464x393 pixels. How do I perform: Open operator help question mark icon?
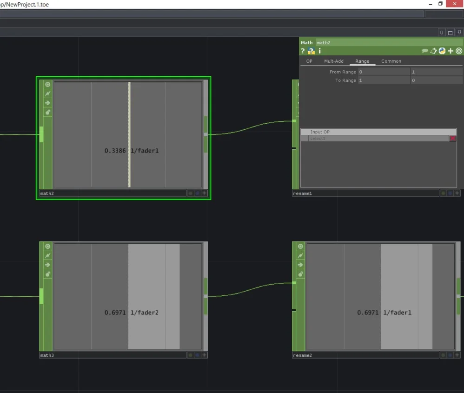pyautogui.click(x=303, y=51)
